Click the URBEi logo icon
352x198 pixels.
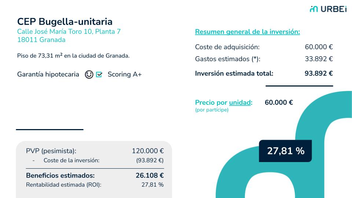(x=314, y=9)
